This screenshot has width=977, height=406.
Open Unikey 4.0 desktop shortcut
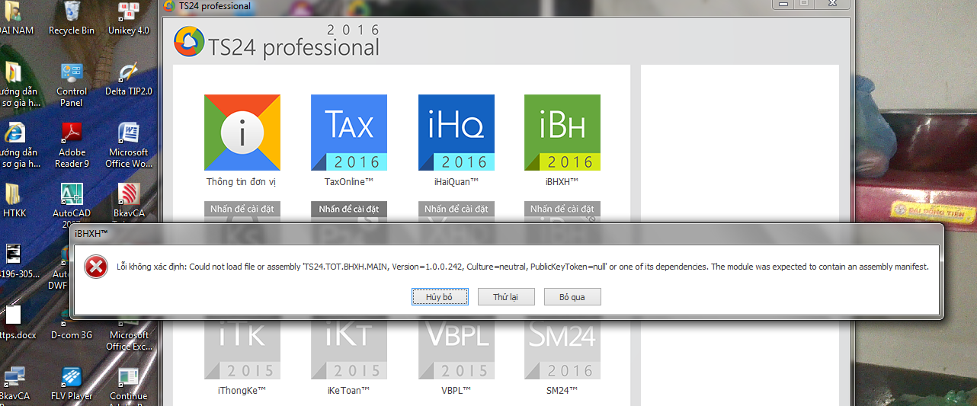(x=128, y=17)
